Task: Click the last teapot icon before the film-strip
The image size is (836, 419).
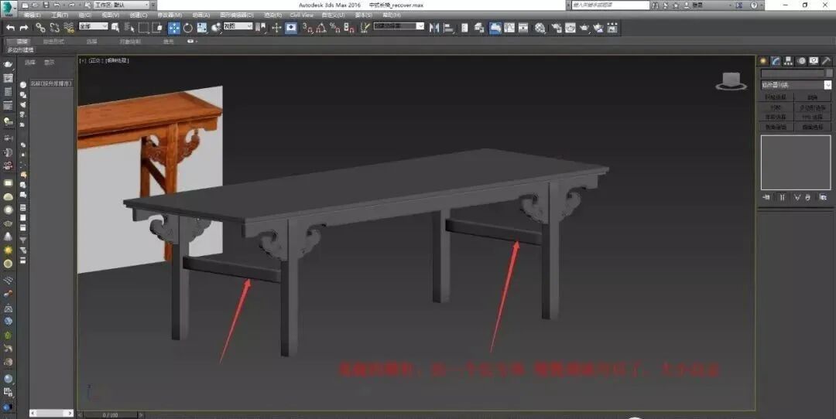Action: [598, 28]
